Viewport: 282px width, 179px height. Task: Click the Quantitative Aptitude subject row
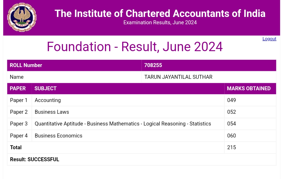(123, 124)
